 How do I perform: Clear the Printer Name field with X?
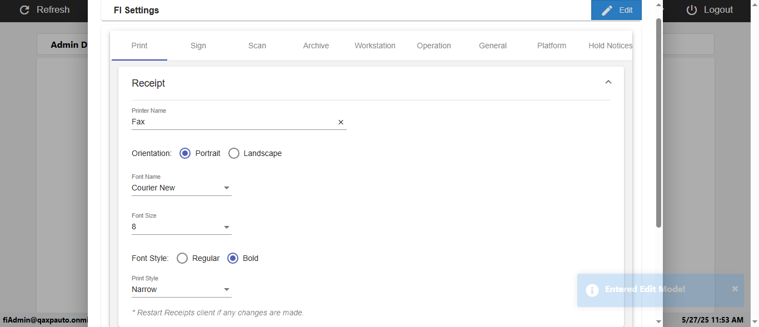point(341,122)
